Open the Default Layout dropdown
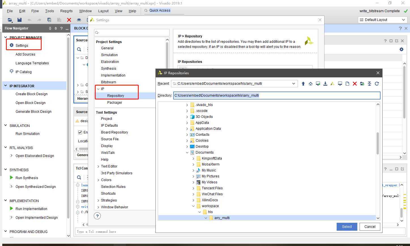This screenshot has width=410, height=246. 383,20
